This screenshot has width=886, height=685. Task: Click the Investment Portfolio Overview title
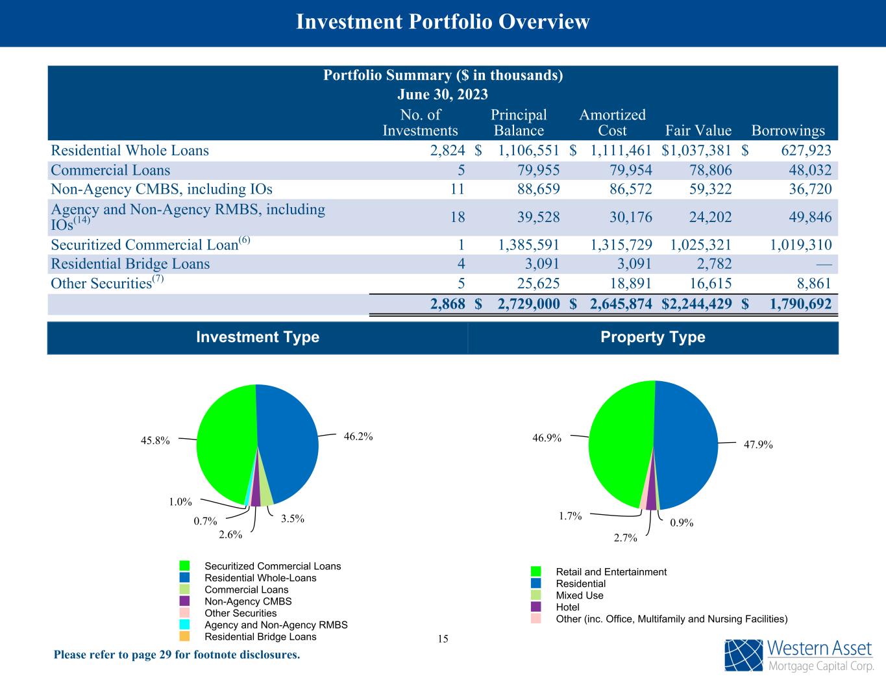pos(443,22)
